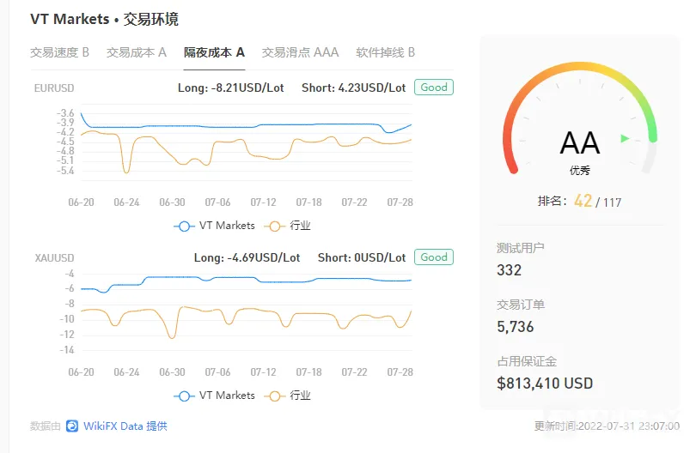Screen dimensions: 690x453
Task: Click the VT Markets • 交易环境 heading
Action: 104,20
